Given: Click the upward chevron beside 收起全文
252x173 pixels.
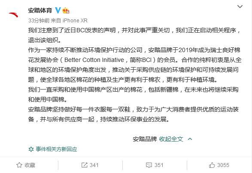Looking at the screenshot, I should tap(190, 139).
